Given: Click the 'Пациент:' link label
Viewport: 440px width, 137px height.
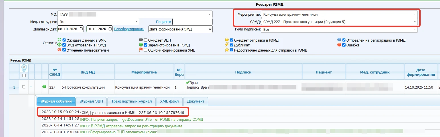Looking at the screenshot, I should point(164,22).
